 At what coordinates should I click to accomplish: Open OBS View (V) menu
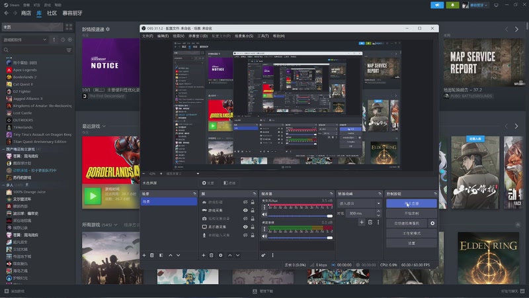(179, 36)
